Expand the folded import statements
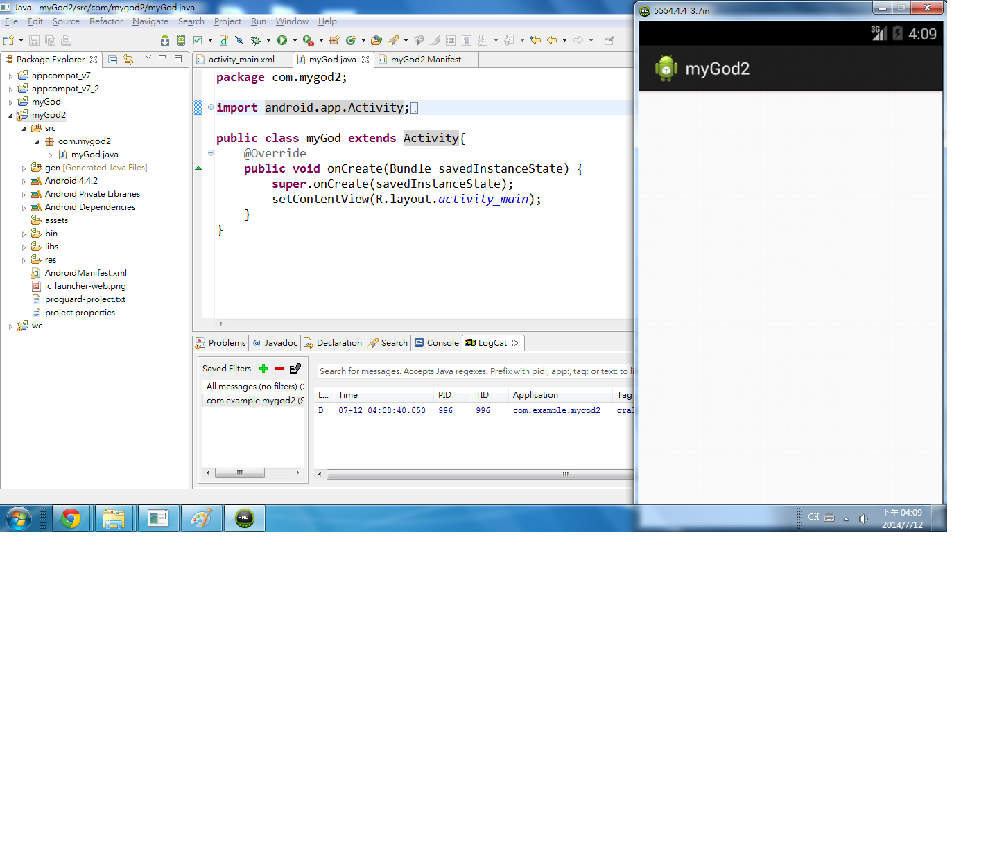This screenshot has width=1004, height=862. point(211,107)
